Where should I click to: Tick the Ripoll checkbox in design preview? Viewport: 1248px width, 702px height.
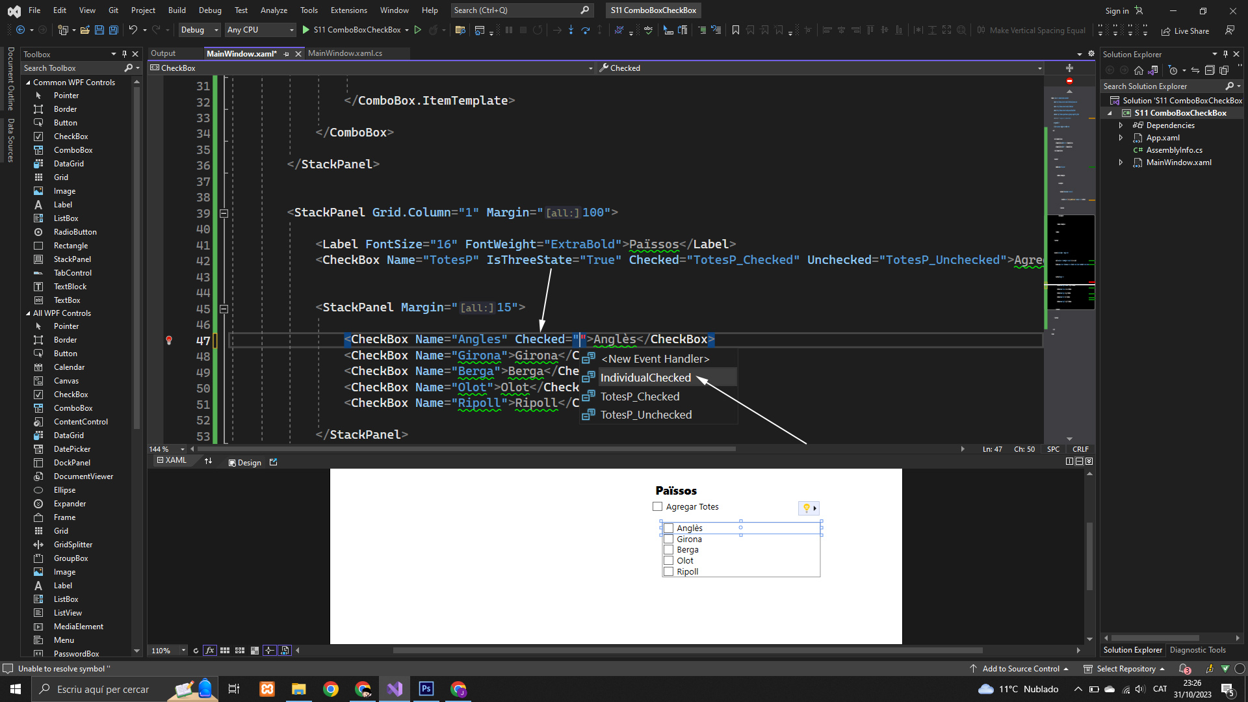668,572
